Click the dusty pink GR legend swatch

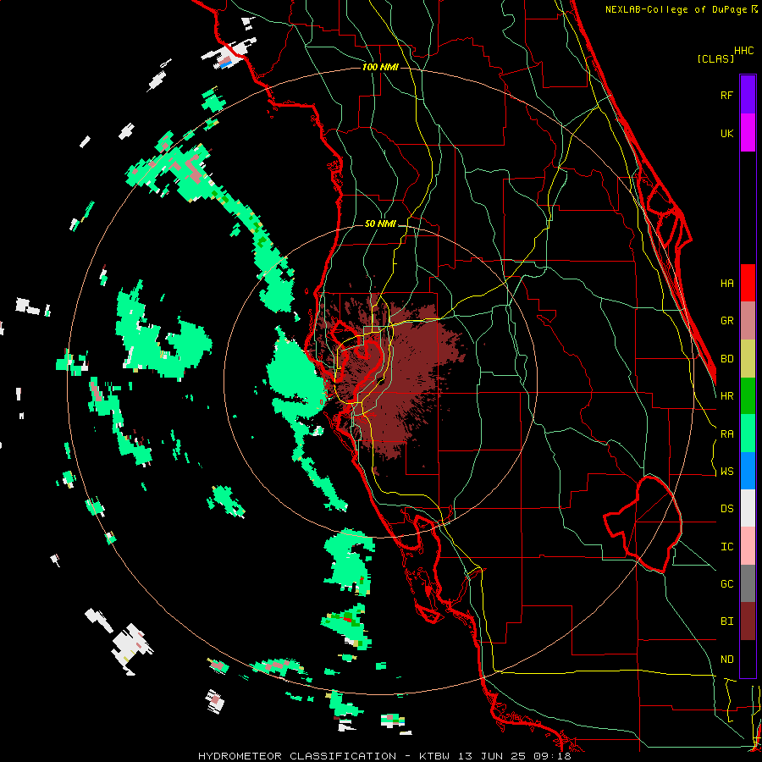pyautogui.click(x=748, y=321)
